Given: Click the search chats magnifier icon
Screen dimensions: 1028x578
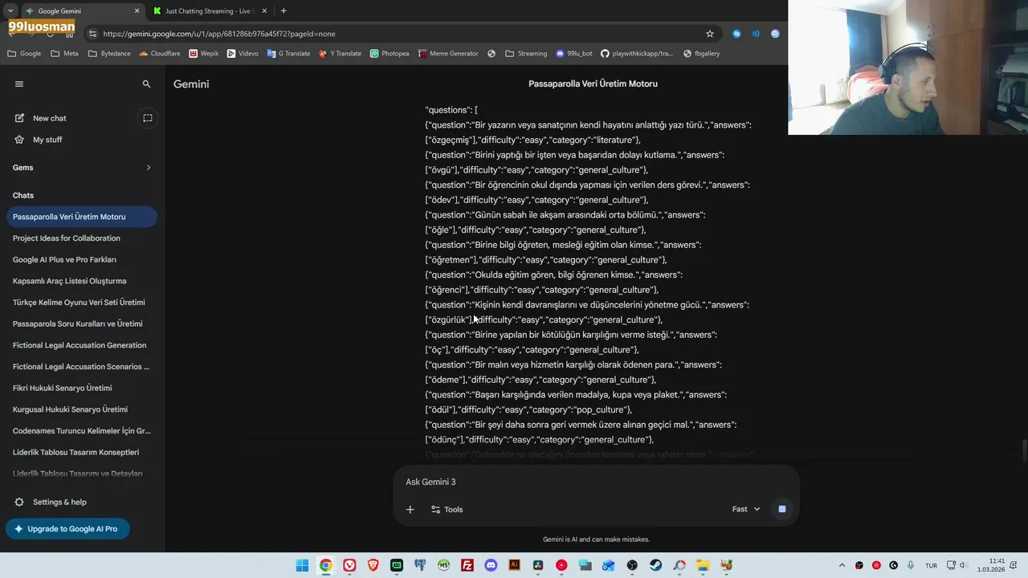Looking at the screenshot, I should [x=146, y=83].
